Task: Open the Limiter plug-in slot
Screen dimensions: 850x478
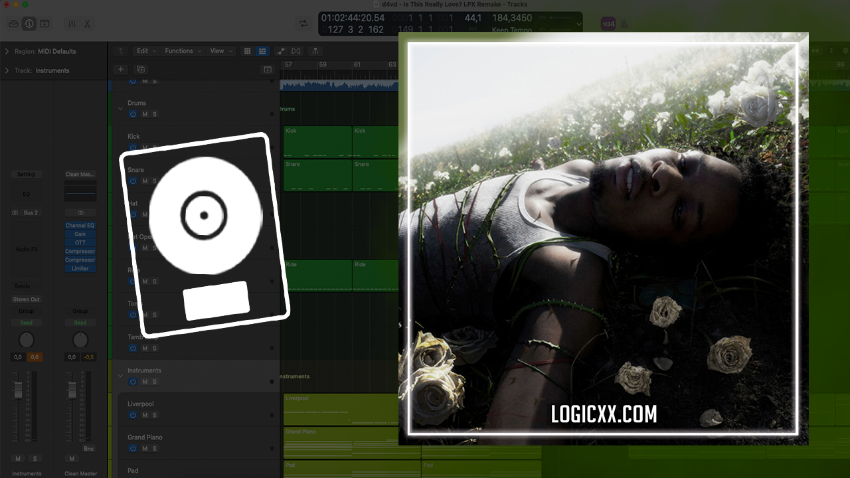Action: pyautogui.click(x=80, y=269)
